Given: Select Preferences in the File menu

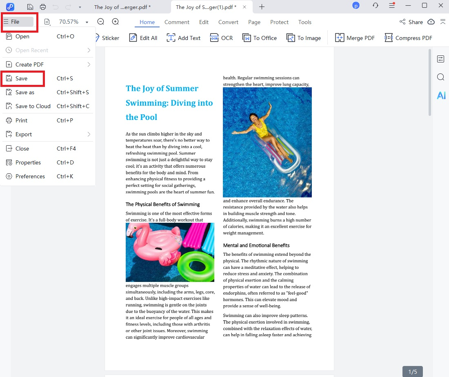Looking at the screenshot, I should click(x=30, y=176).
